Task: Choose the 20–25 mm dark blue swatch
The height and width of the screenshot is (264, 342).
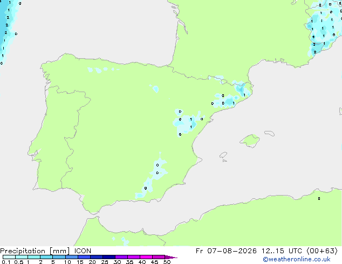Action: [x=97, y=257]
